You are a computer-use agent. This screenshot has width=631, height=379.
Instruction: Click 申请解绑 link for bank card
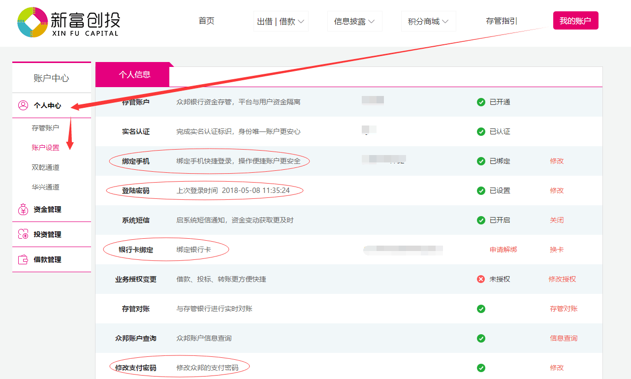503,250
